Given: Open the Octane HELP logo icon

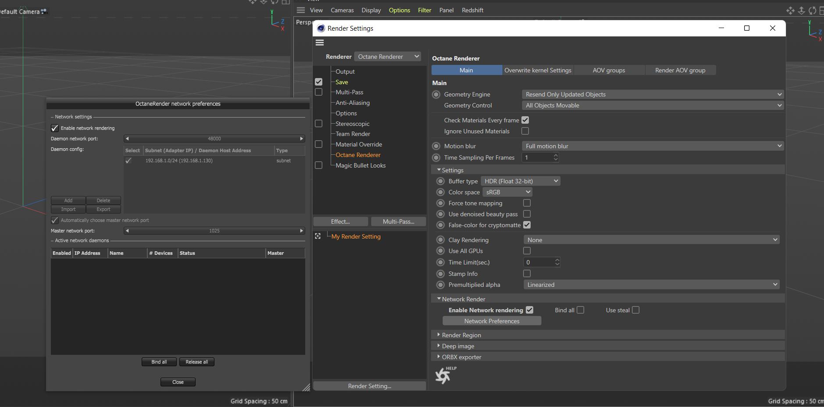Looking at the screenshot, I should point(445,375).
